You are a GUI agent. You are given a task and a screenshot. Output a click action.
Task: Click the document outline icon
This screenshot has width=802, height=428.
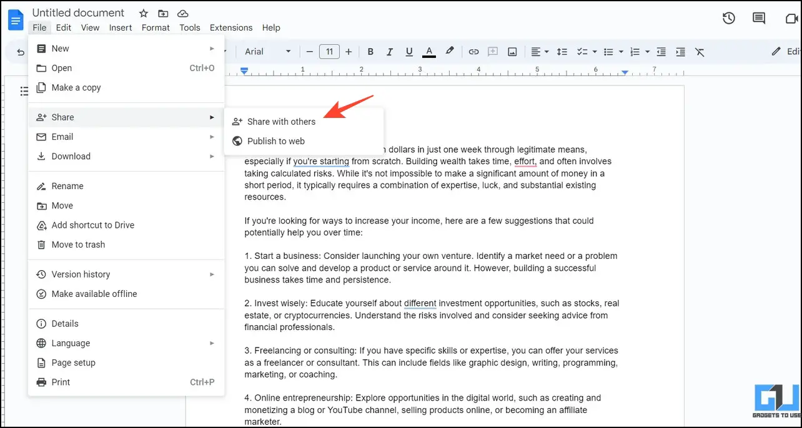tap(24, 92)
